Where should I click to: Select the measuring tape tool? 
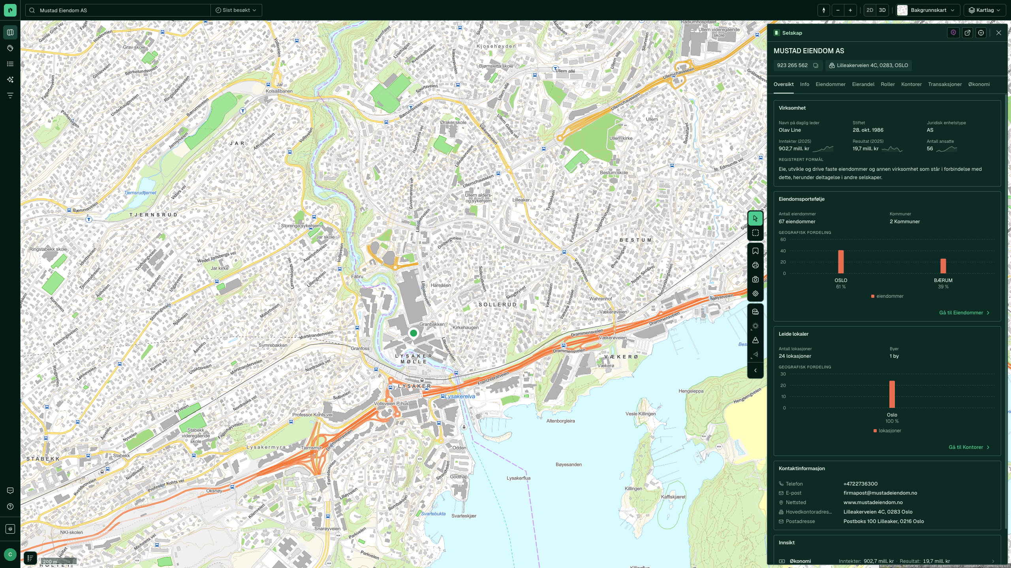tap(755, 312)
